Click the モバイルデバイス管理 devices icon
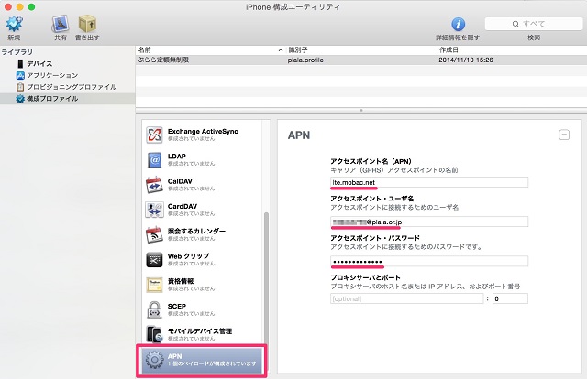The width and height of the screenshot is (587, 379). pos(154,334)
